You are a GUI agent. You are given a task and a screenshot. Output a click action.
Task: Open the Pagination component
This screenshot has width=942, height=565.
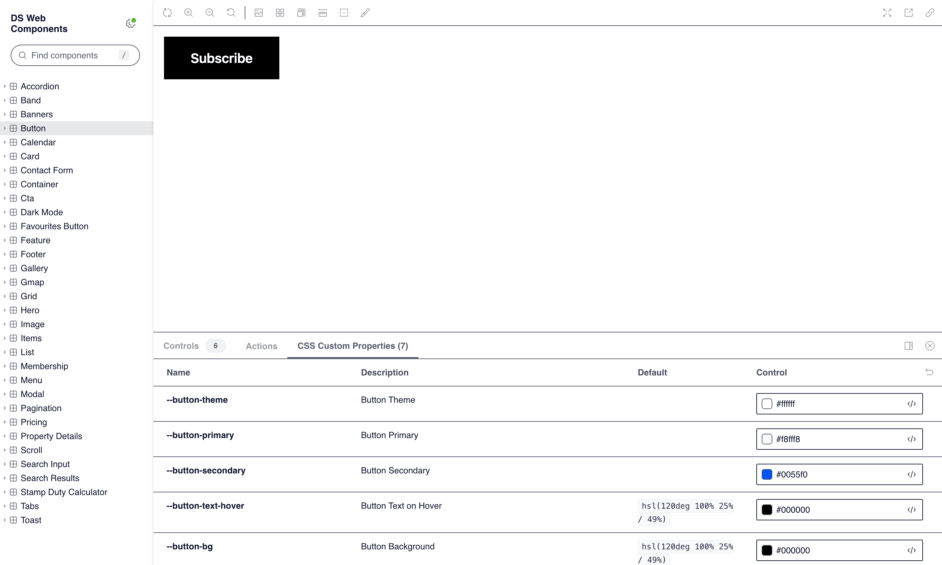[x=41, y=408]
